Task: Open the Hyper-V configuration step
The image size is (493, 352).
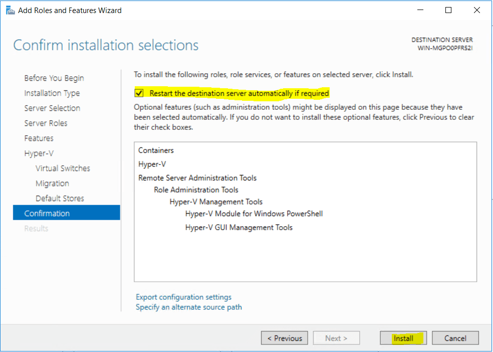Action: 39,153
